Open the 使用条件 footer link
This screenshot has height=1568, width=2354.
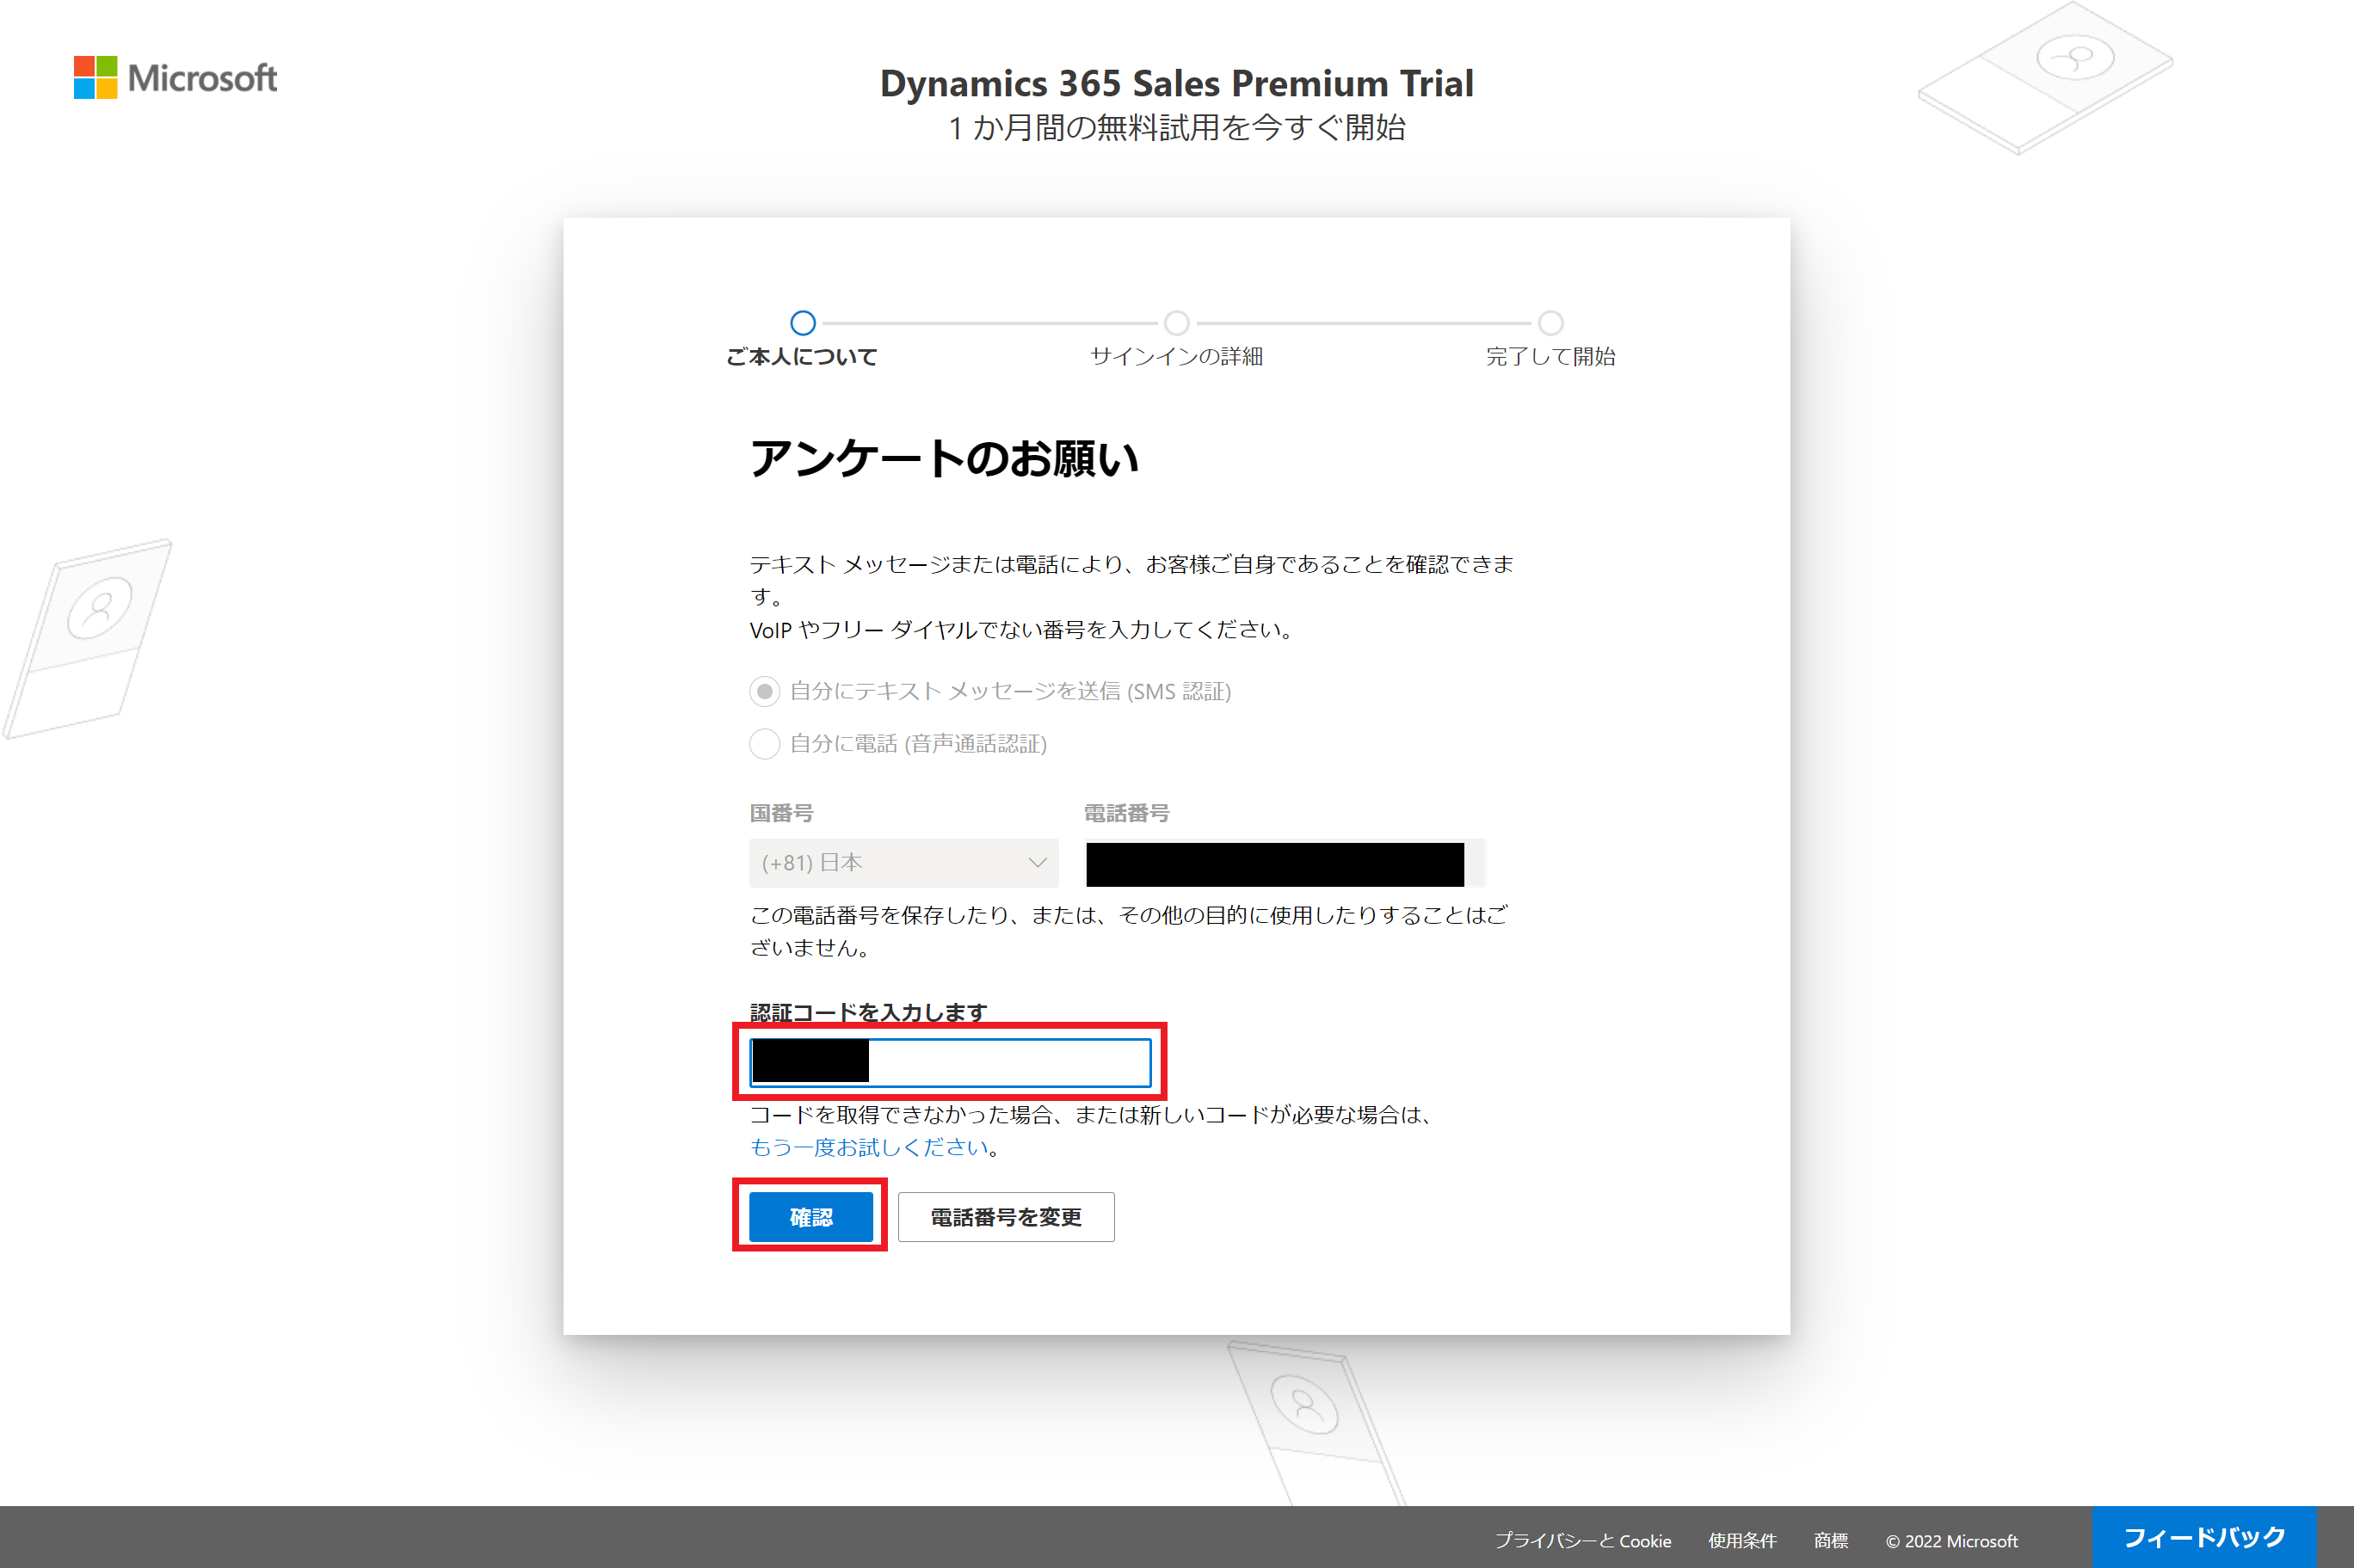pos(1742,1541)
